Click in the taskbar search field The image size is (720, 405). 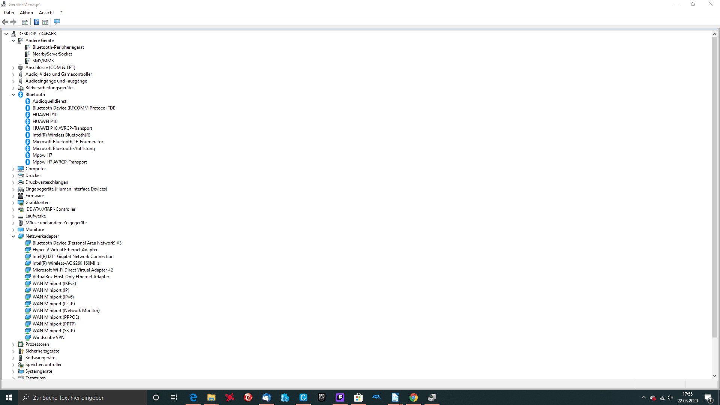[82, 397]
